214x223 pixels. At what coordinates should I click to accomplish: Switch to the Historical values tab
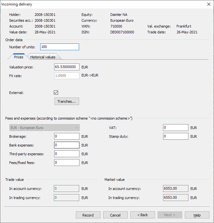click(42, 57)
